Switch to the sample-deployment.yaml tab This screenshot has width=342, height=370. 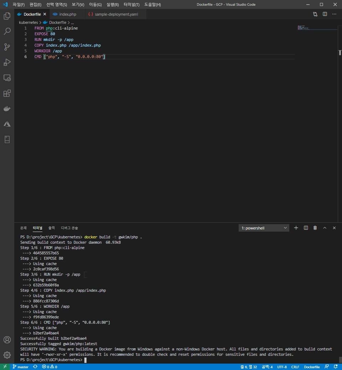[x=116, y=14]
